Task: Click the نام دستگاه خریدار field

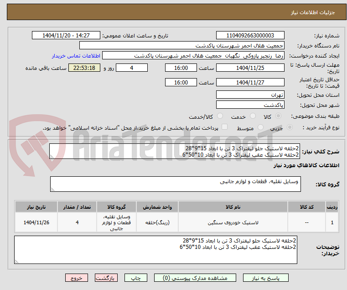Action: pos(181,46)
